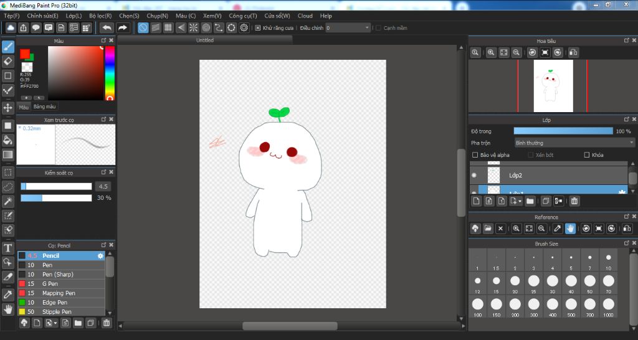Open Bộ lọc(R) menu
Viewport: 638px width, 340px height.
(100, 16)
